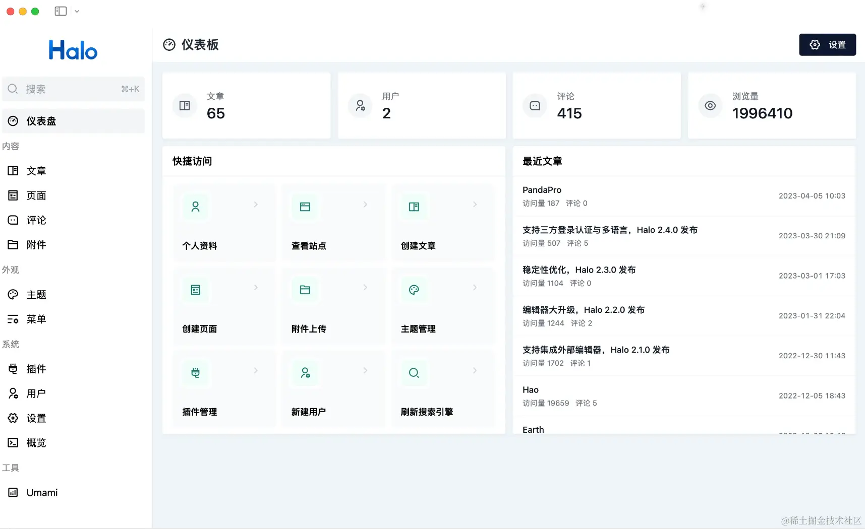Click the 创建页面 page icon
Image resolution: width=865 pixels, height=529 pixels.
(196, 290)
